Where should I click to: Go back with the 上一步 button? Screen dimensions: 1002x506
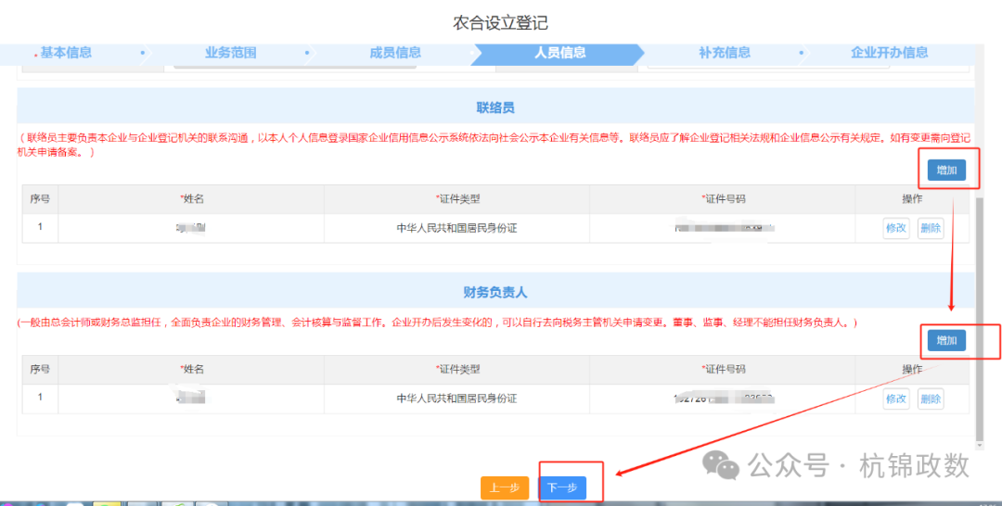pyautogui.click(x=505, y=488)
